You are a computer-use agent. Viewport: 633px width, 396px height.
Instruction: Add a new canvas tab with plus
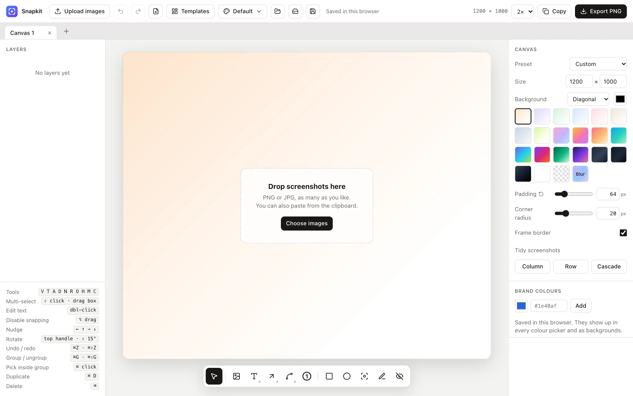click(67, 31)
